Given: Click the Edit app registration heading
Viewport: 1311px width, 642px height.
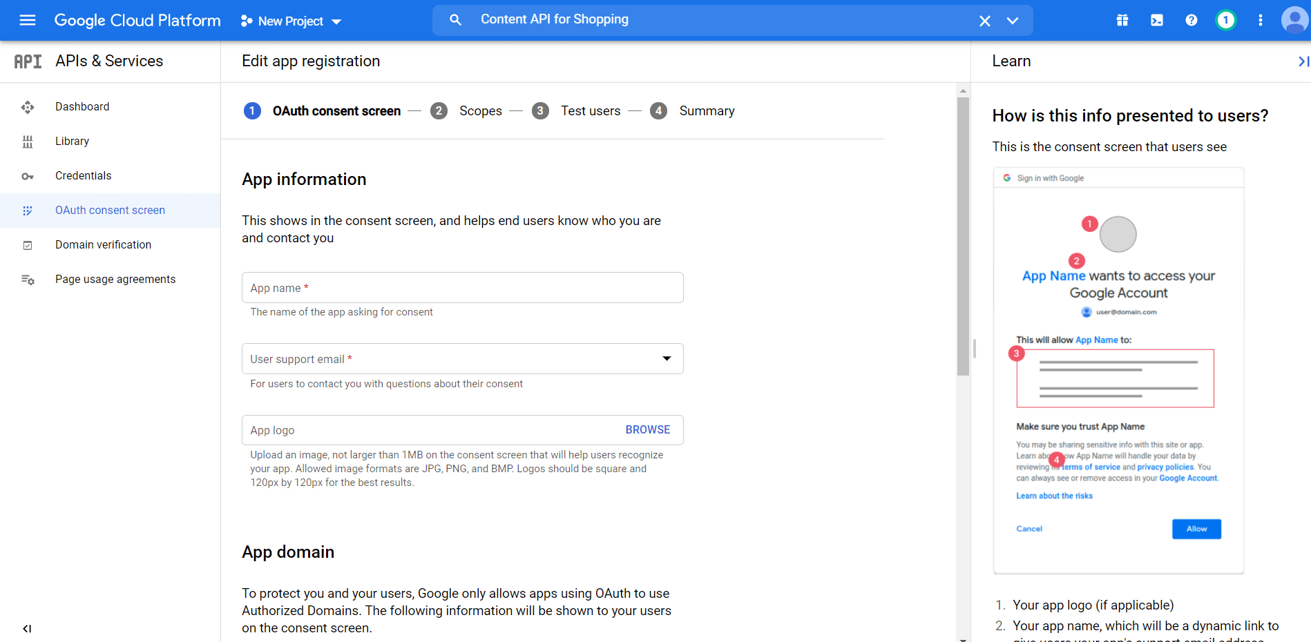Looking at the screenshot, I should (x=311, y=61).
